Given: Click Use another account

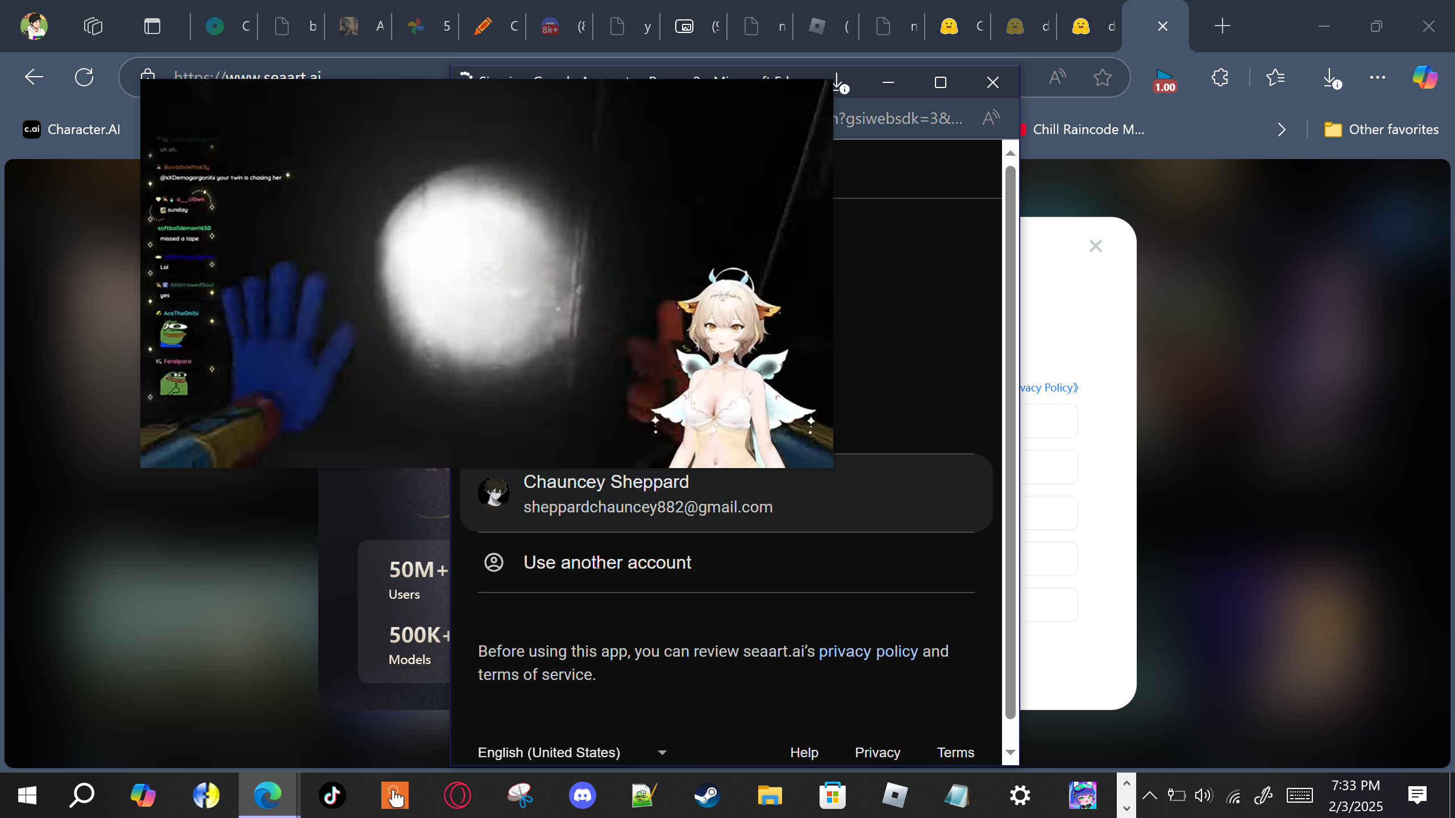Looking at the screenshot, I should tap(726, 562).
